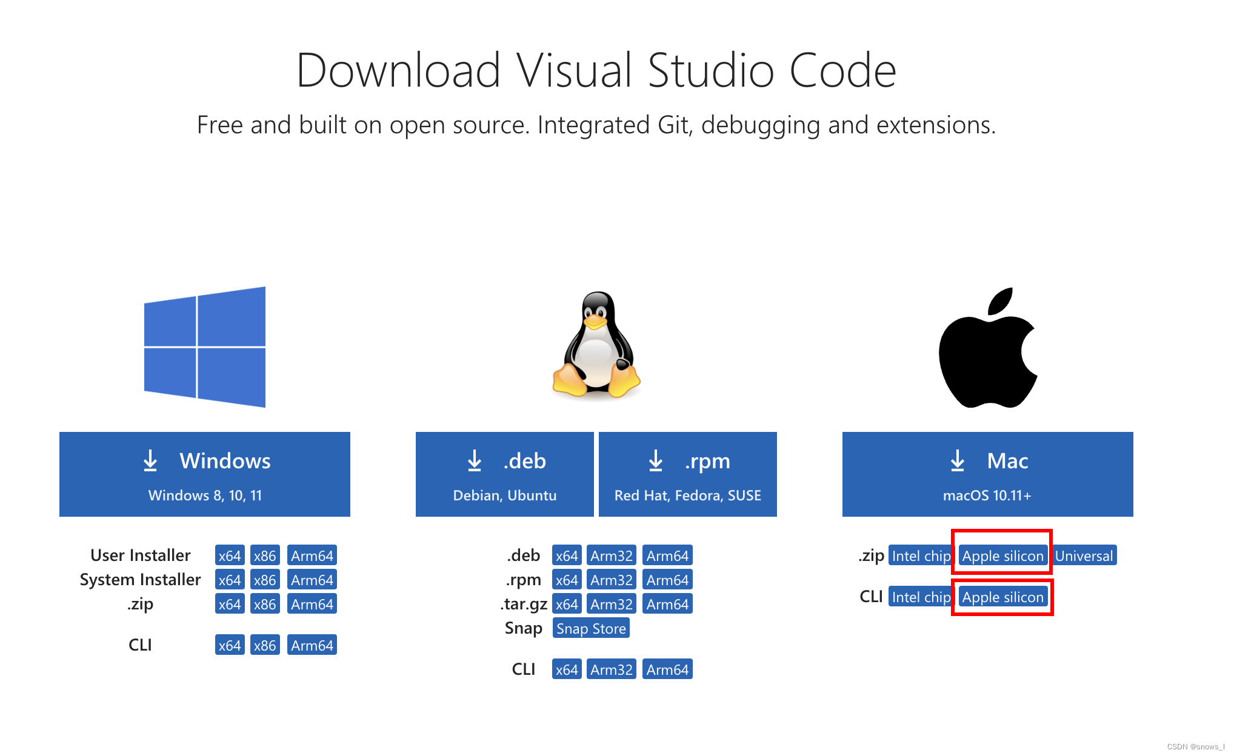Select the Mac .zip Universal link
Screen dimensions: 1234x756
(1084, 555)
